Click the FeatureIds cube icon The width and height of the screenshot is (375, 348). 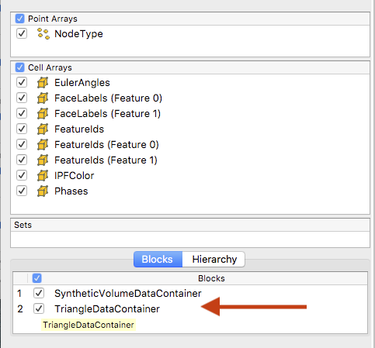[43, 129]
